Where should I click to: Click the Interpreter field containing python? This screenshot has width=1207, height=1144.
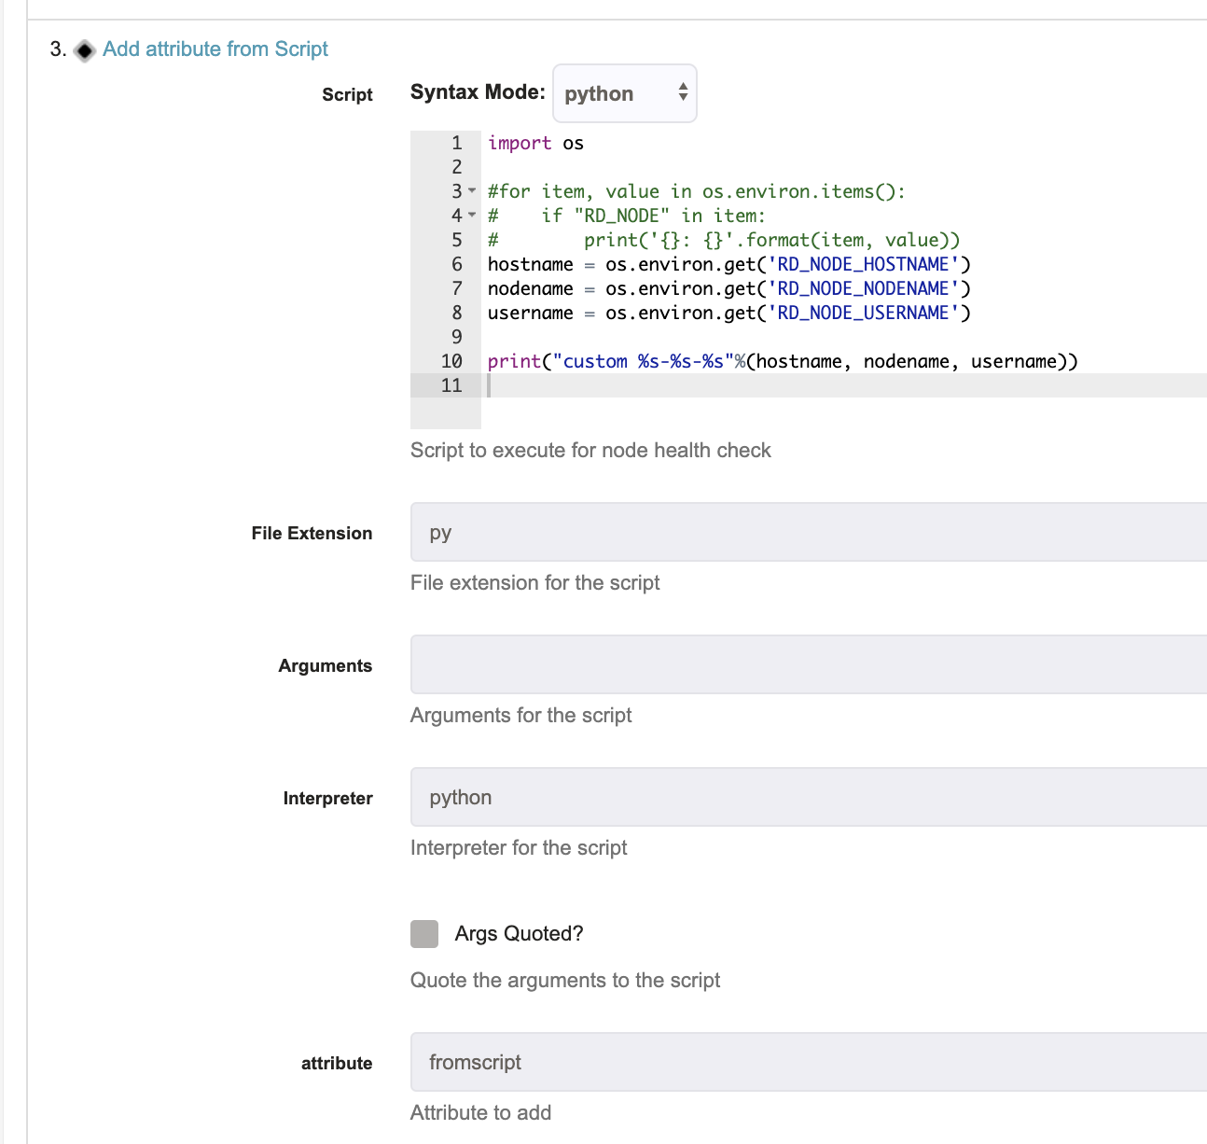tap(809, 797)
